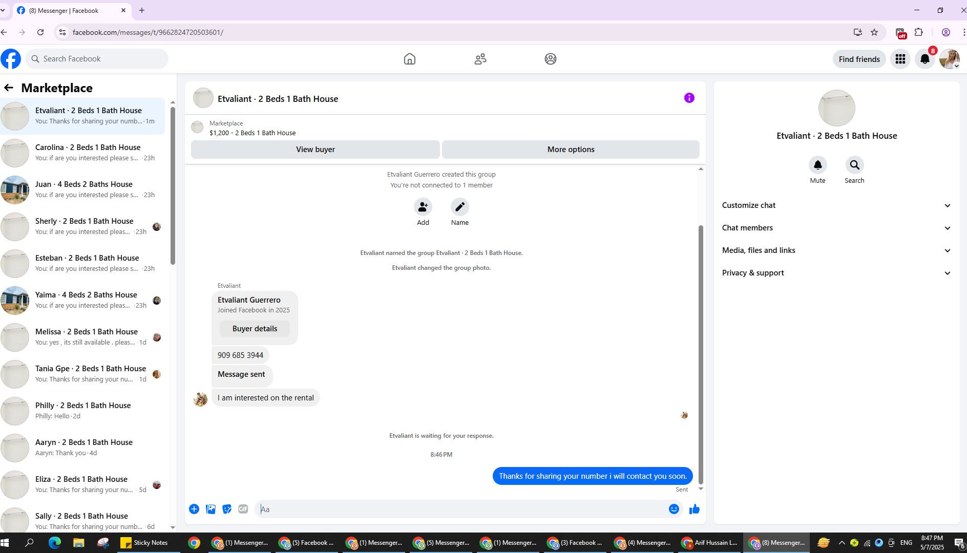This screenshot has height=553, width=967.
Task: Click the Aa message input box
Action: 460,509
